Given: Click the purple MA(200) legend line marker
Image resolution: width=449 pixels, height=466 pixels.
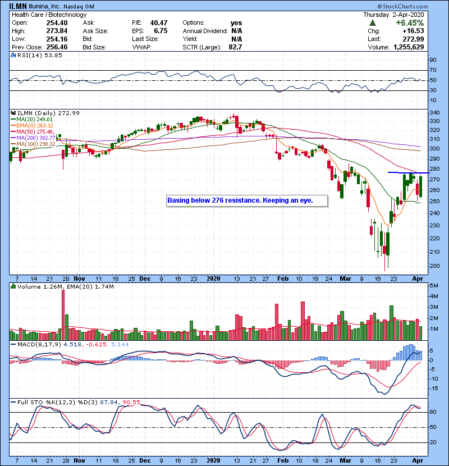Looking at the screenshot, I should tap(13, 138).
